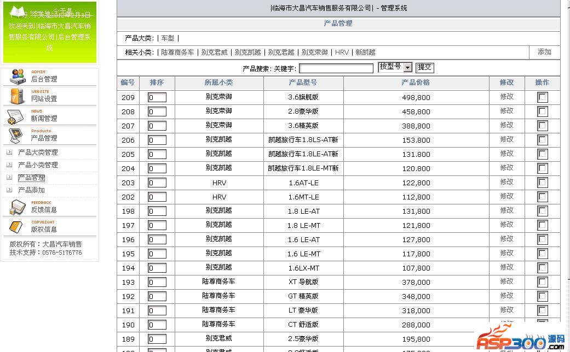Tick checkbox for product 198
Image resolution: width=570 pixels, height=352 pixels.
(543, 211)
